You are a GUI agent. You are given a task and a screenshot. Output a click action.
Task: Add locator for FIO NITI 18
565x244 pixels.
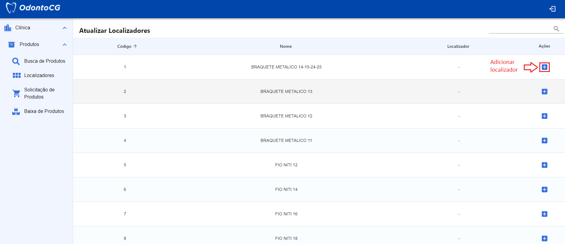[x=544, y=238]
